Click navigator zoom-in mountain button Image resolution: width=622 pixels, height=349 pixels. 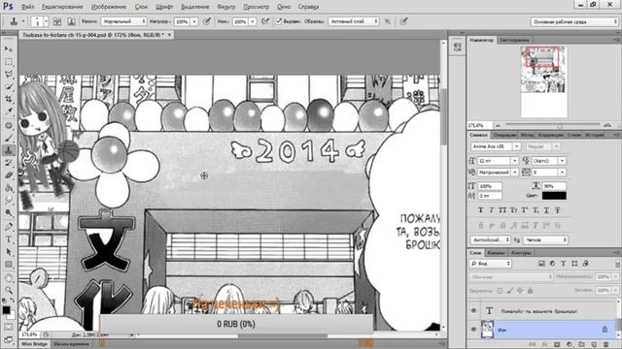click(x=607, y=125)
